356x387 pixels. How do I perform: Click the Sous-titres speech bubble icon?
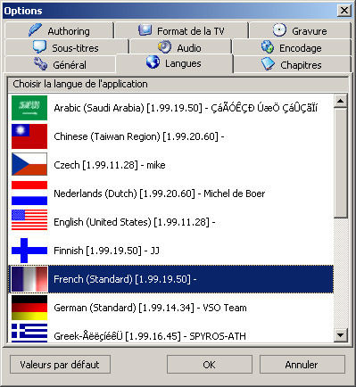[39, 47]
